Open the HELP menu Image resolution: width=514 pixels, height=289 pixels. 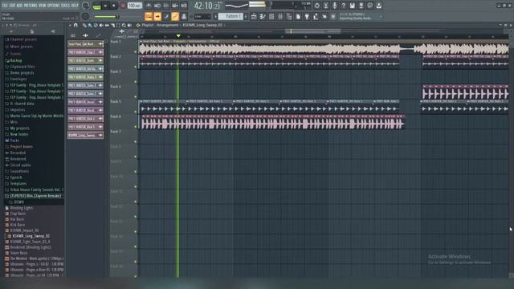75,6
